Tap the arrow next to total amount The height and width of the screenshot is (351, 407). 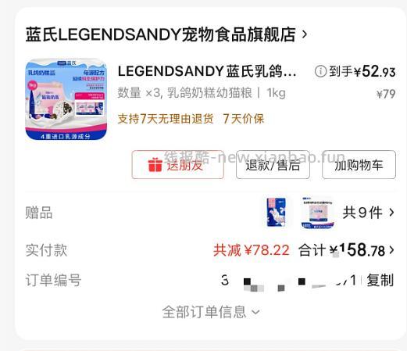391,250
